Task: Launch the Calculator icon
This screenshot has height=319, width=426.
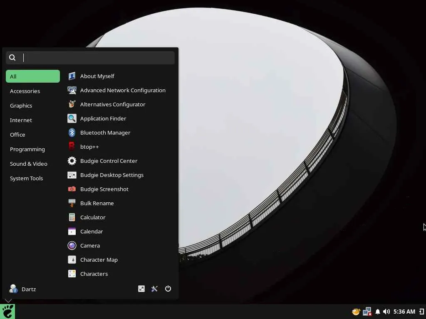Action: (x=72, y=217)
